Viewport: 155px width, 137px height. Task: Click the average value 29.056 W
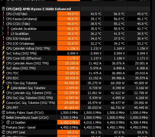click(x=141, y=103)
